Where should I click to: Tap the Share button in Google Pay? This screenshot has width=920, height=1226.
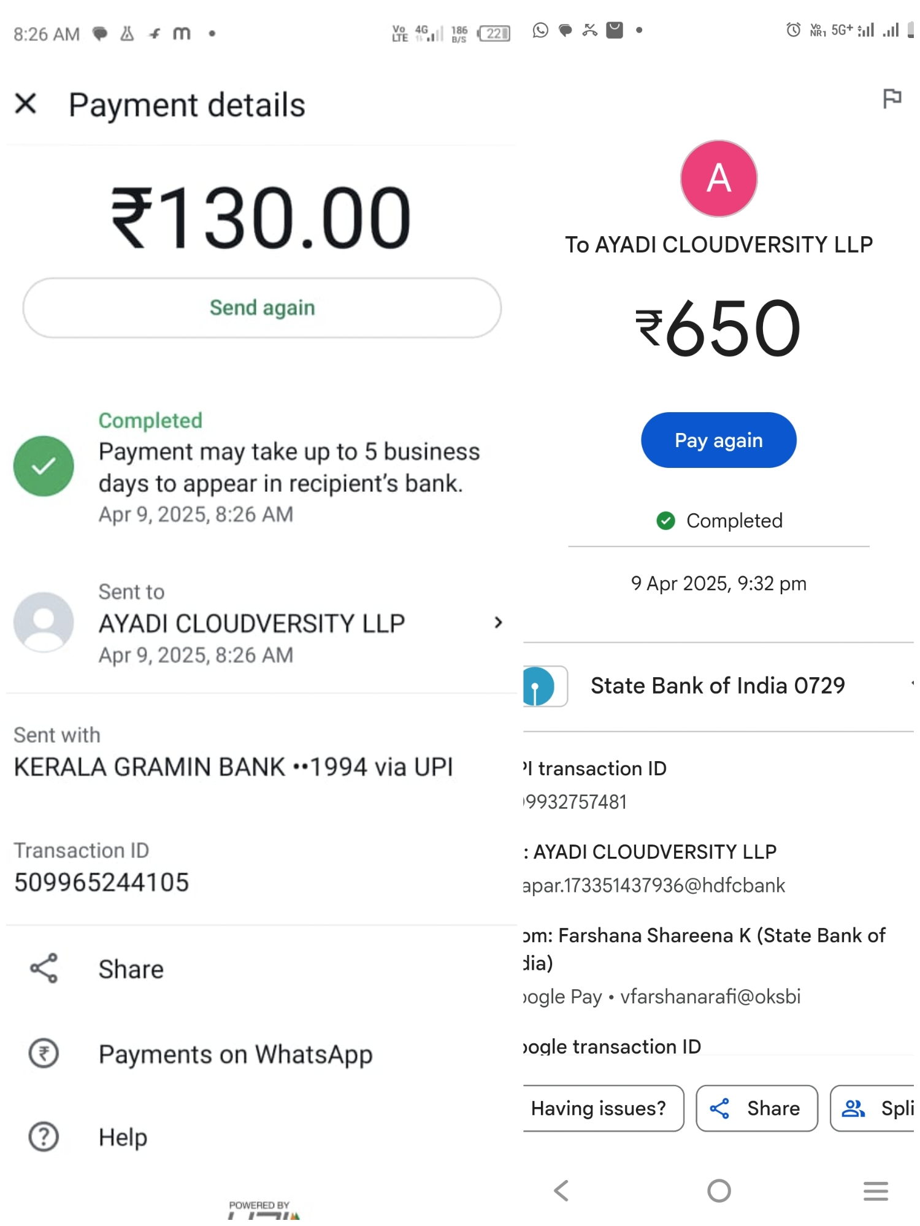[756, 1108]
